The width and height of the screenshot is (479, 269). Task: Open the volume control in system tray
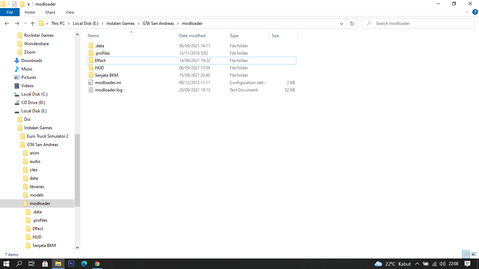pyautogui.click(x=443, y=264)
